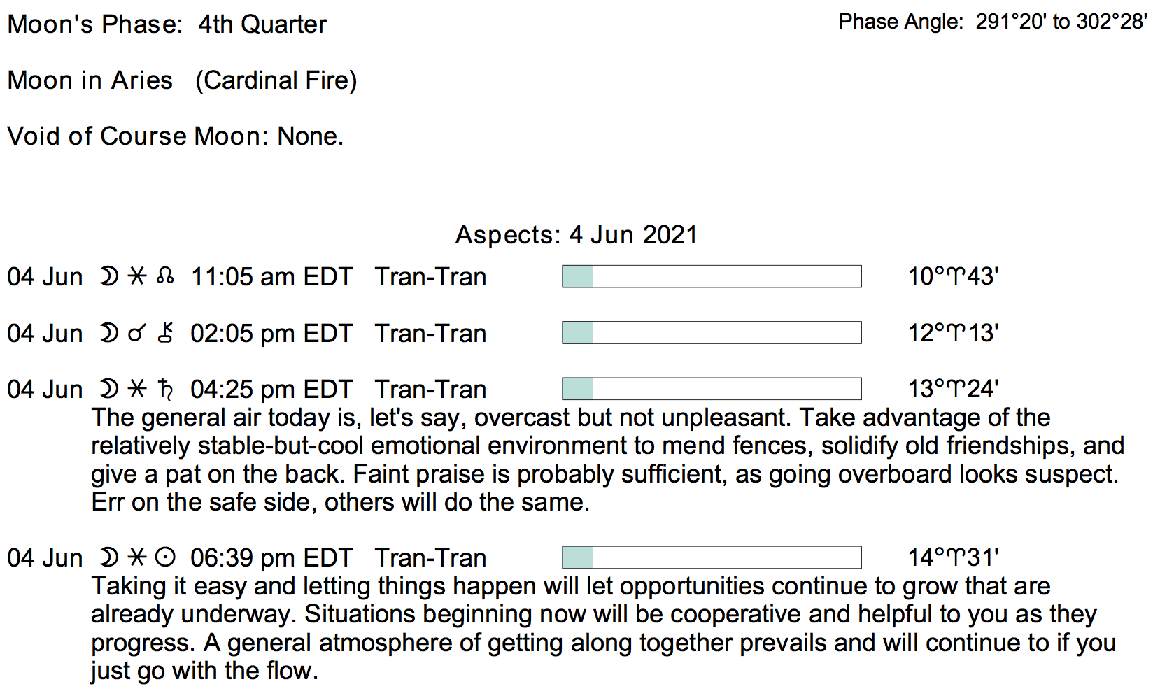Select the Phase Angle reading at top right
The width and height of the screenshot is (1174, 698).
pos(993,22)
